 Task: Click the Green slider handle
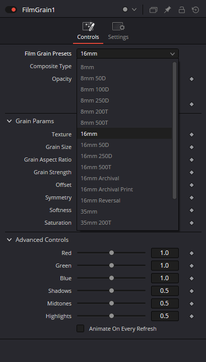tap(111, 266)
